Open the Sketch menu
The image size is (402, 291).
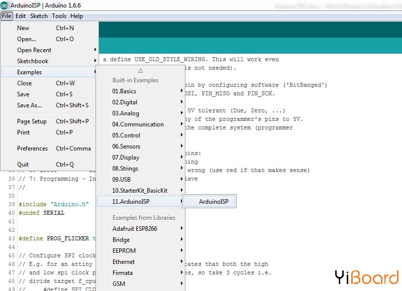(x=39, y=16)
